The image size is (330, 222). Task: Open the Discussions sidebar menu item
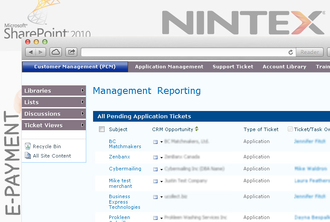[54, 114]
